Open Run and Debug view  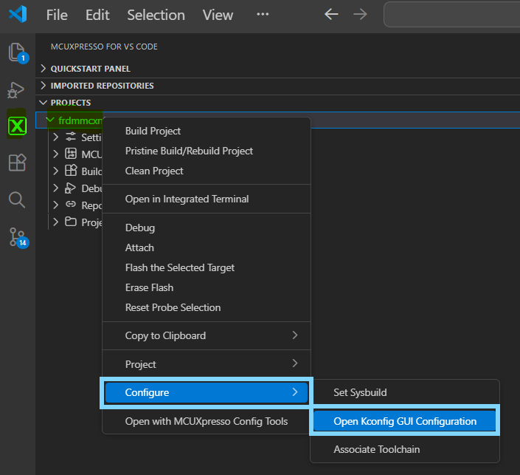pyautogui.click(x=17, y=89)
